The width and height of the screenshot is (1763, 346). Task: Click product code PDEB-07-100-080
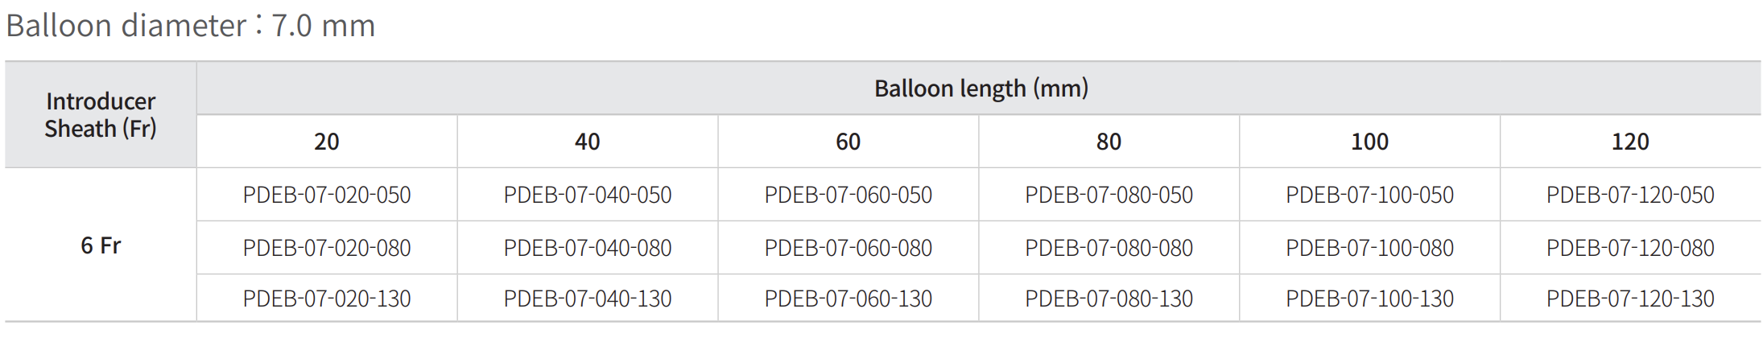click(x=1369, y=248)
